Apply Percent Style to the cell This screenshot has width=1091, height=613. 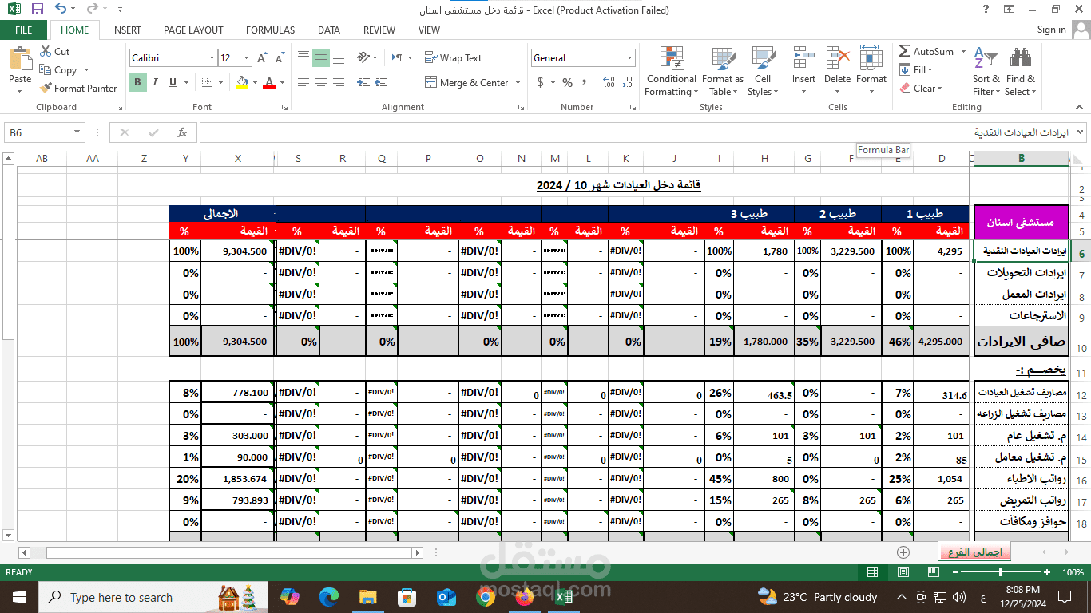pyautogui.click(x=567, y=82)
